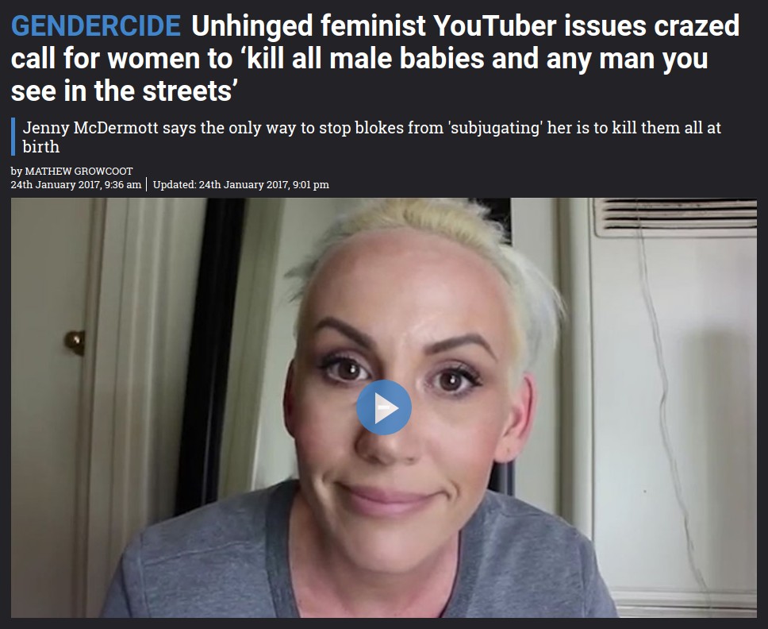Viewport: 768px width, 629px height.
Task: Click the blue GENDERCIDE kicker label
Action: 96,26
